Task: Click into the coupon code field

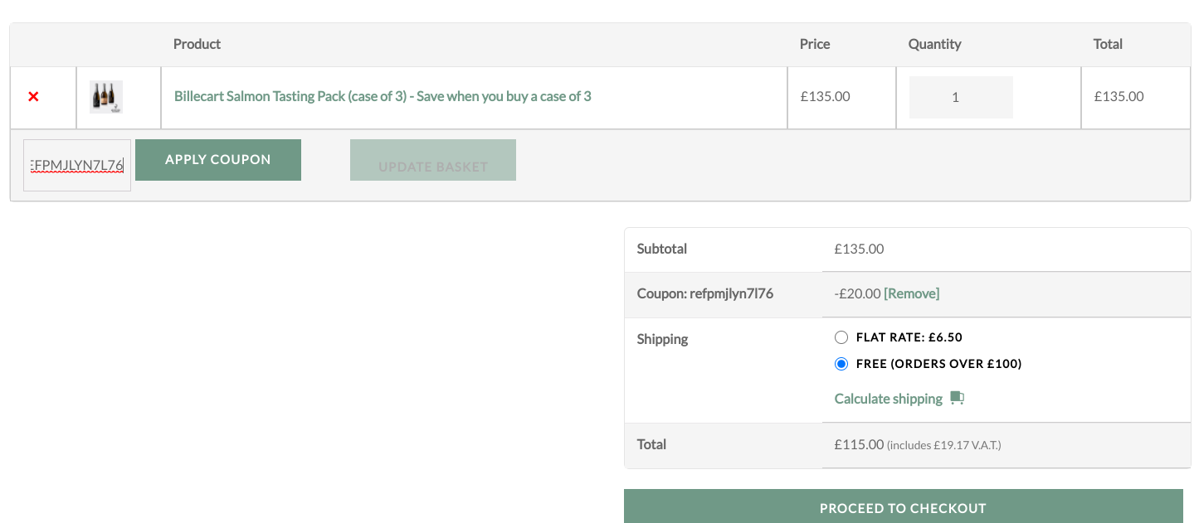Action: [77, 166]
